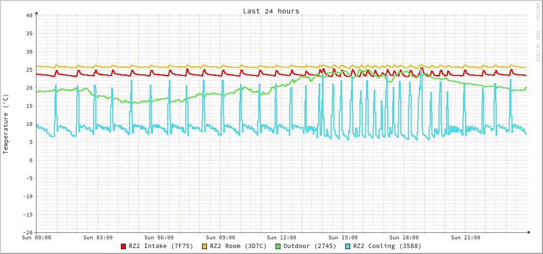Click the yellow RZ2 Room legend swatch
543x254 pixels.
point(205,246)
